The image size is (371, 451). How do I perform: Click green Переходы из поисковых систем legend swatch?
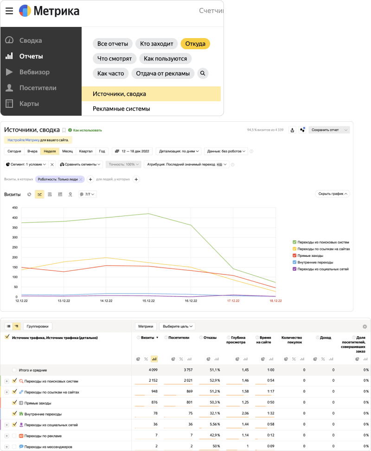[x=294, y=242]
